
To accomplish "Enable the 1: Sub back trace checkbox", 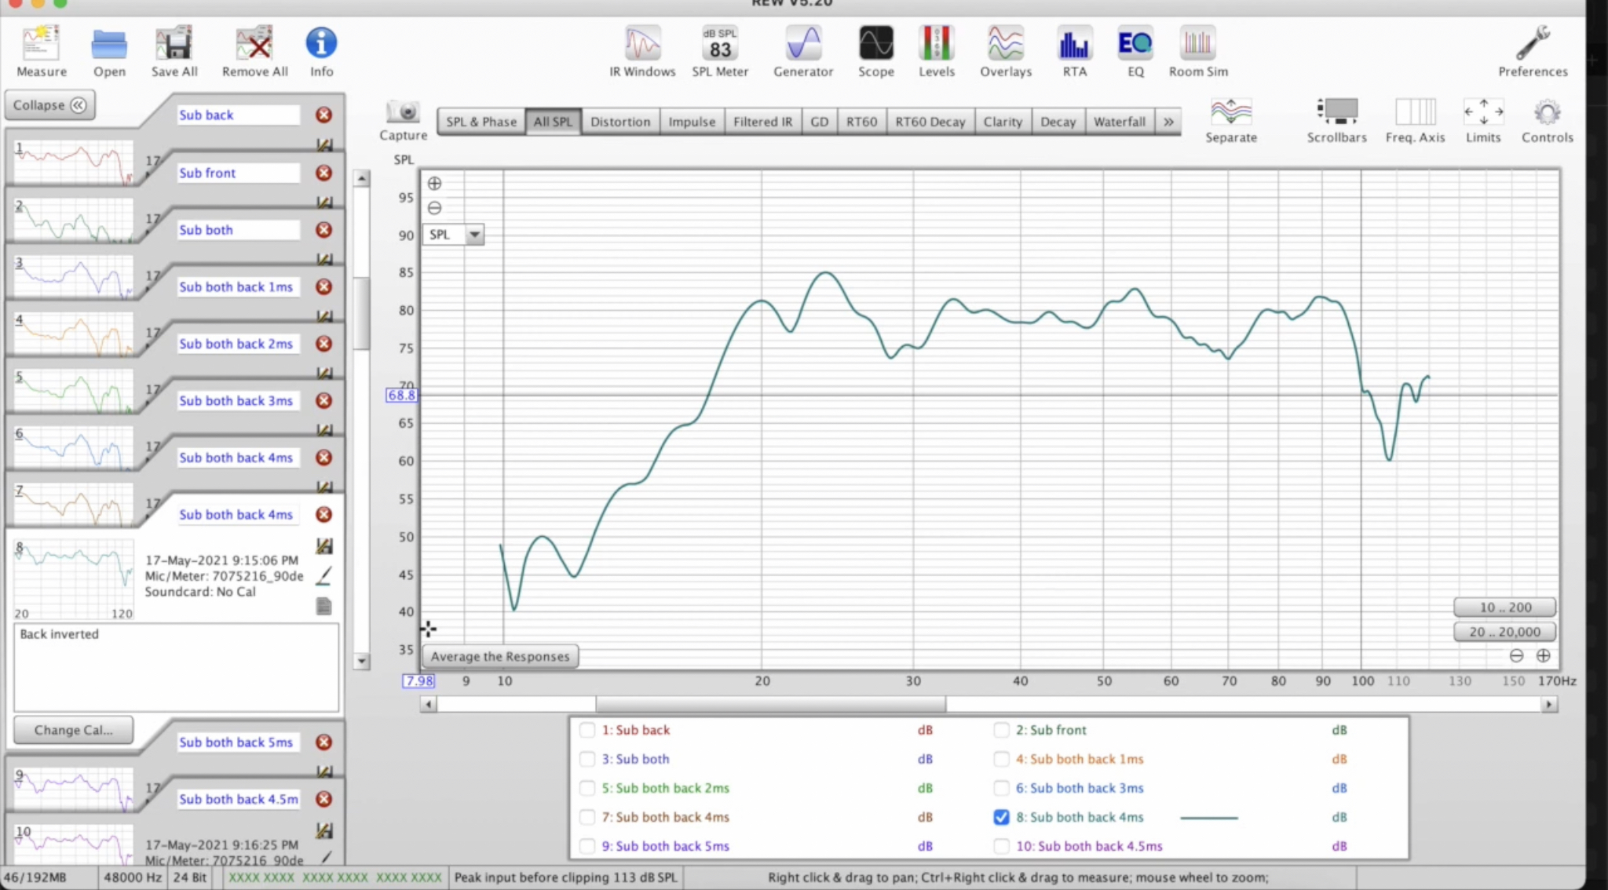I will click(x=587, y=730).
